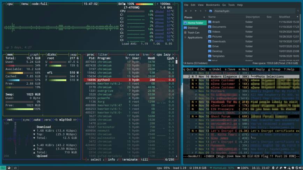Click the Downloads folder icon

pos(210,41)
